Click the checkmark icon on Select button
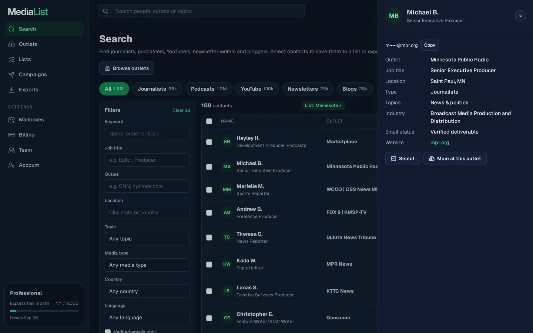Screen dimensions: 533x333 click(394, 159)
